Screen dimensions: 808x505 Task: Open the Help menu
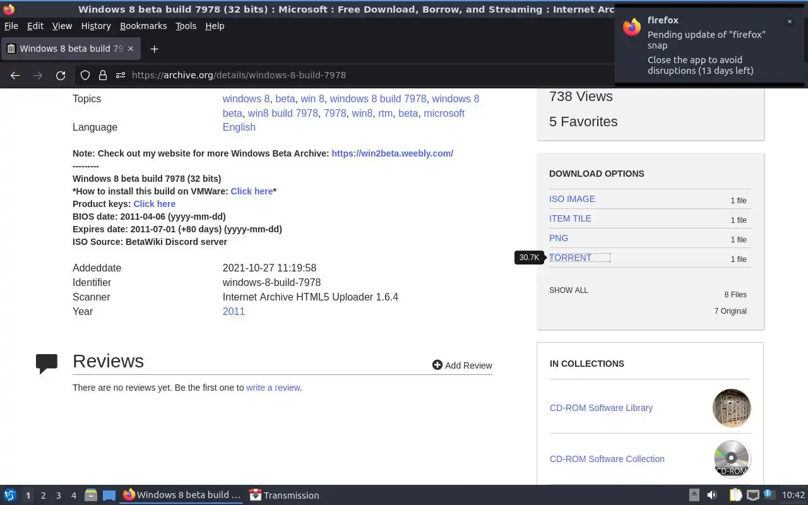(215, 26)
